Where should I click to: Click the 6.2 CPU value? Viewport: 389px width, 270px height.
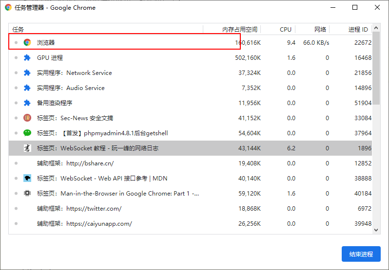[x=291, y=148]
